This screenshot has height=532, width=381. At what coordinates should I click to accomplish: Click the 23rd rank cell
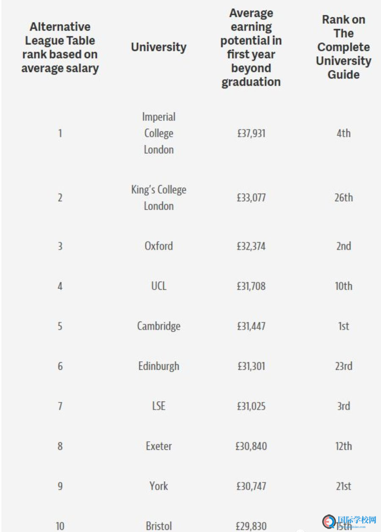pyautogui.click(x=343, y=366)
